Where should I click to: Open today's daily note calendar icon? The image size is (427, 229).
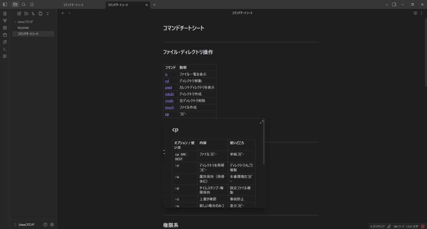click(5, 35)
